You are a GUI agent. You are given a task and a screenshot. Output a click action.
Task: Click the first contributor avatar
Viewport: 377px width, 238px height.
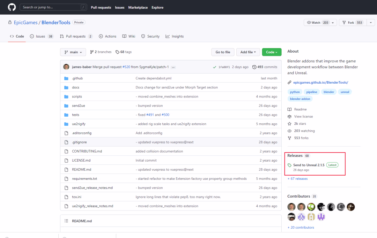click(x=291, y=207)
